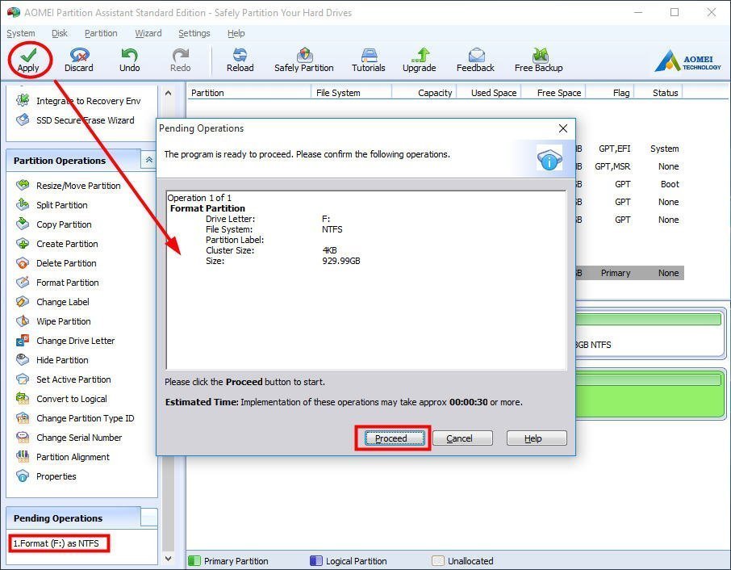Viewport: 731px width, 570px height.
Task: Click sidebar scroll-down arrow
Action: coord(169,559)
